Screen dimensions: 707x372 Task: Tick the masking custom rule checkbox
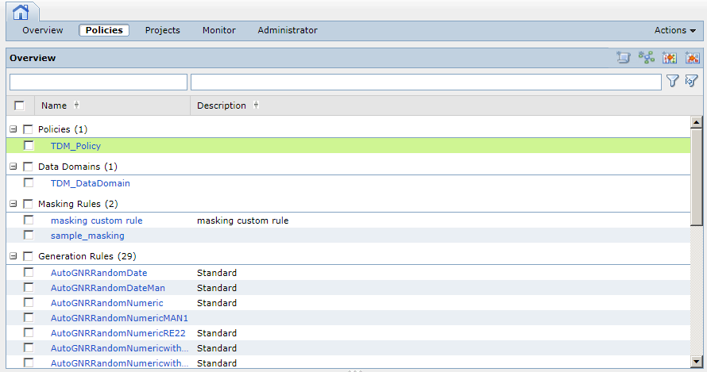coord(29,221)
